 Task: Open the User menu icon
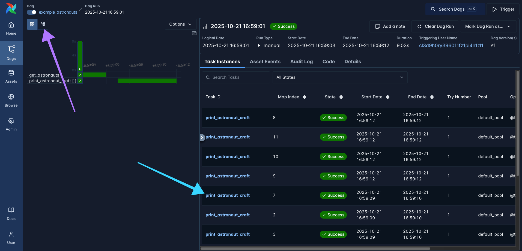tap(11, 237)
